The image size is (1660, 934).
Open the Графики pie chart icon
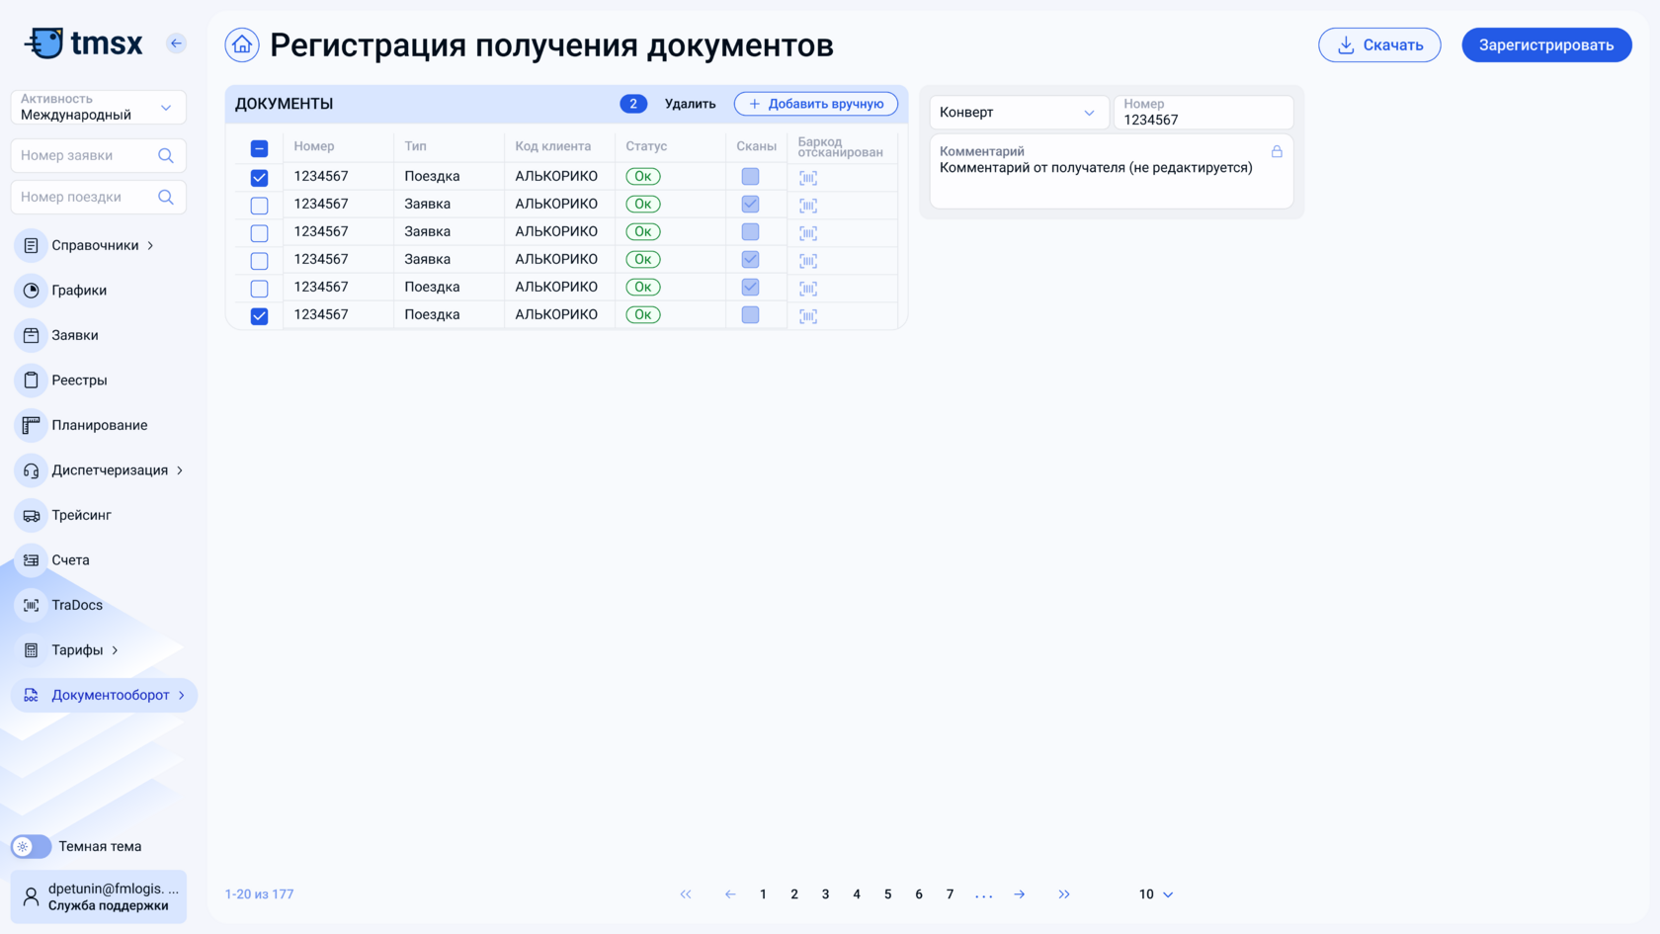pyautogui.click(x=32, y=291)
